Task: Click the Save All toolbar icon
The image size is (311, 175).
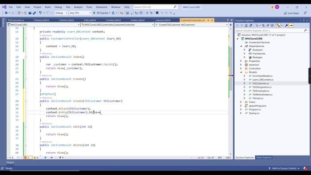Action: coord(35,13)
